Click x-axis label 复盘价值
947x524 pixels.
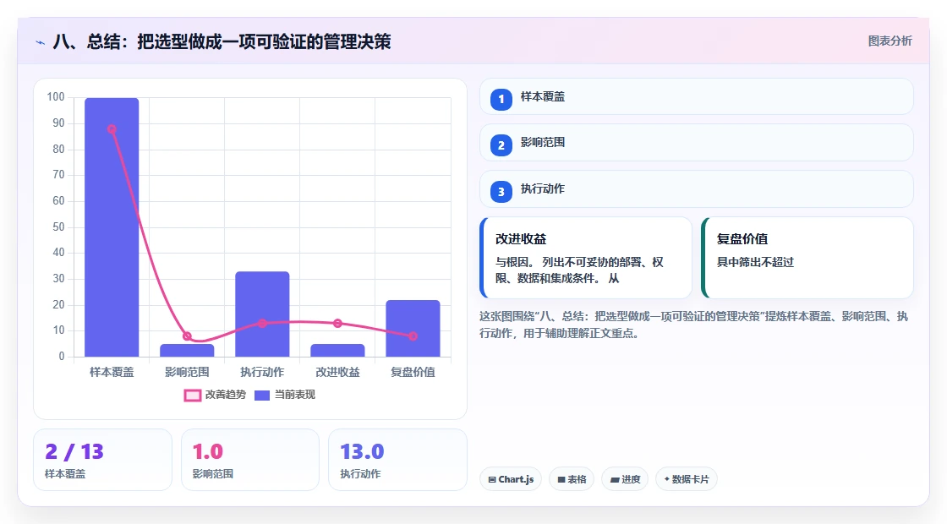(x=413, y=373)
